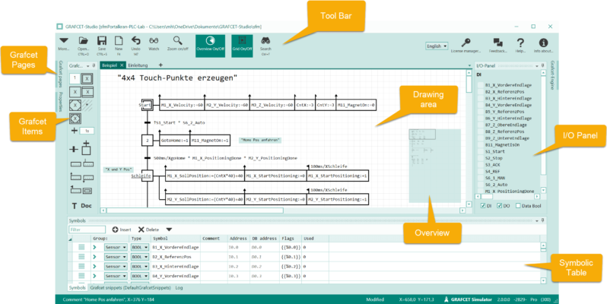Activate Watch mode with the glasses icon

click(154, 40)
